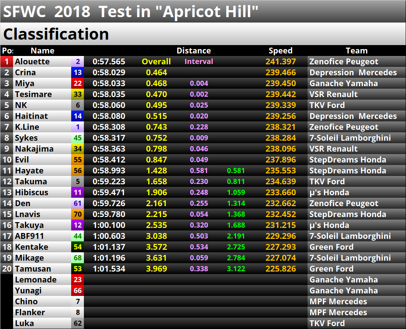Click blue car number 13 badge
The width and height of the screenshot is (406, 329).
click(78, 73)
